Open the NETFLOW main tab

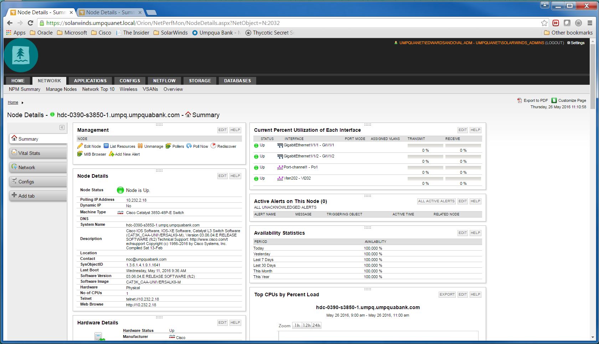click(164, 81)
